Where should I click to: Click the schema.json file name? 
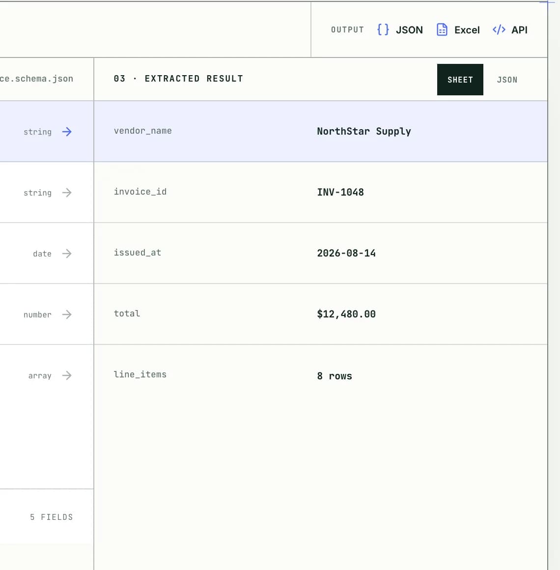(x=36, y=79)
